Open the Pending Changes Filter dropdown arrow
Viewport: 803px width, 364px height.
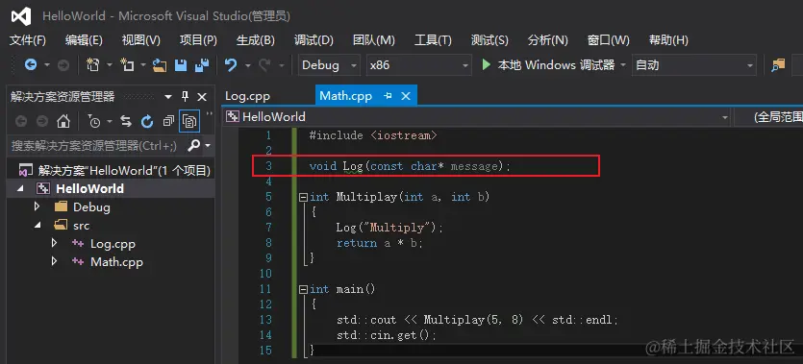(x=109, y=122)
